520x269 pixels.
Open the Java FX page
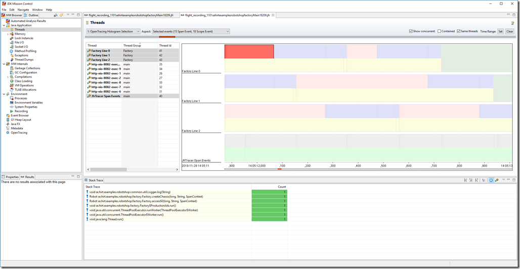tap(15, 124)
